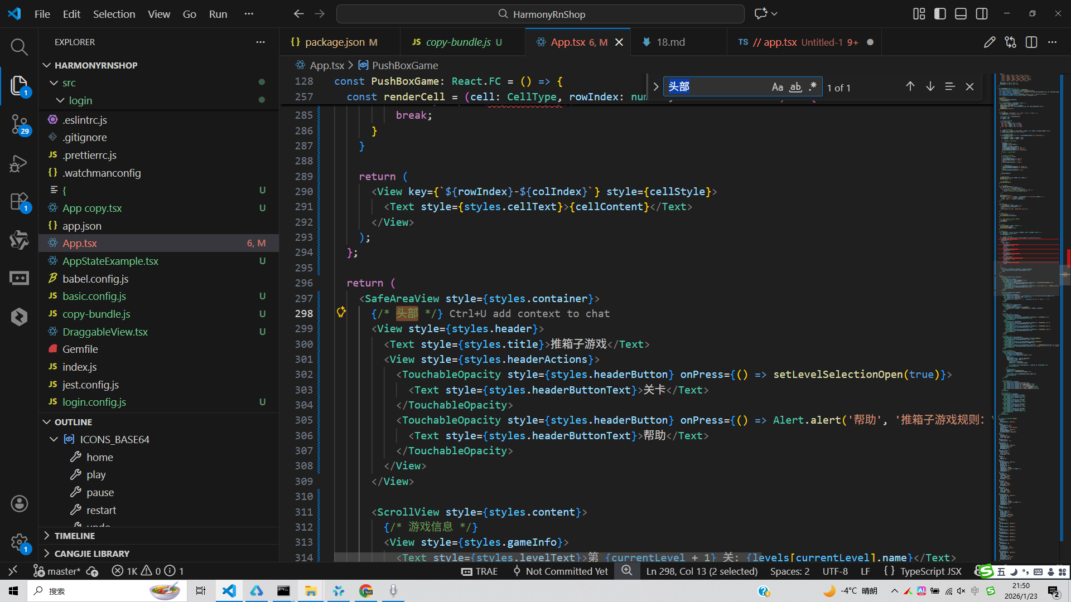The image size is (1071, 602).
Task: Click TypeScript JSX language mode
Action: [x=930, y=571]
